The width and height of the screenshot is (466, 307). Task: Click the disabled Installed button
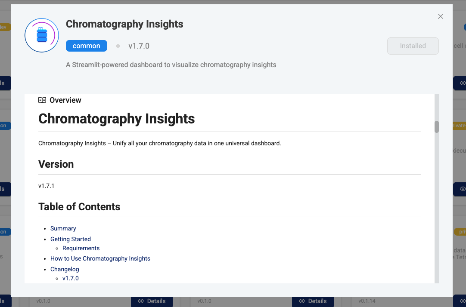point(413,46)
